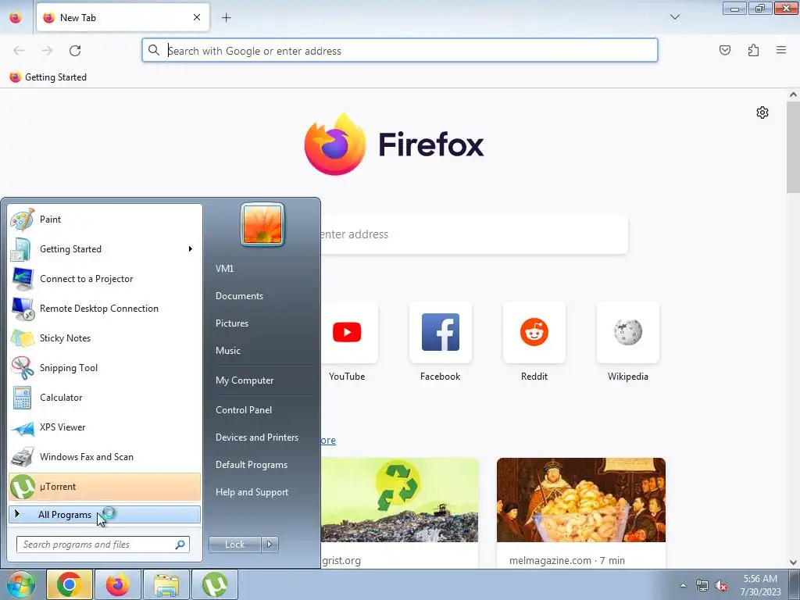This screenshot has width=800, height=600.
Task: Click the page vertical scrollbar thumb
Action: click(x=793, y=147)
